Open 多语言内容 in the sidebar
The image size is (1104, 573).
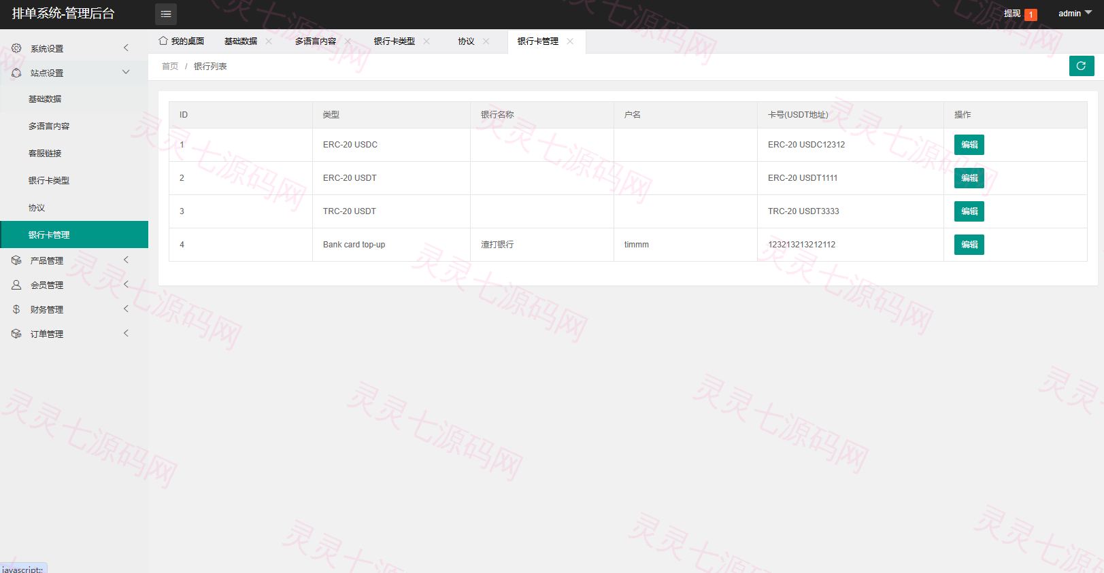pos(74,126)
